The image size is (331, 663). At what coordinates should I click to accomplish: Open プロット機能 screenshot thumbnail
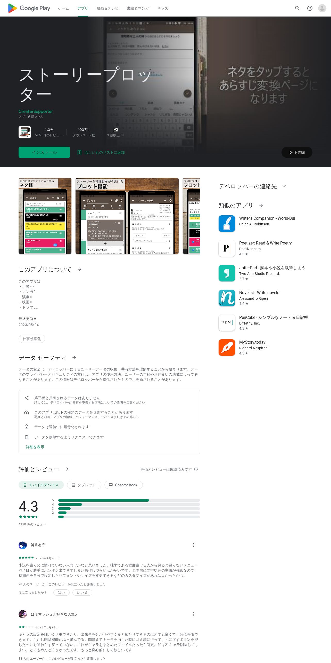tap(127, 216)
